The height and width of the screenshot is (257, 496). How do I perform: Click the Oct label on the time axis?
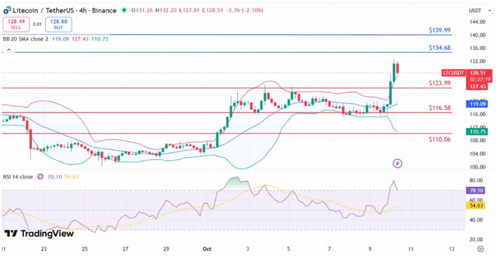point(207,248)
